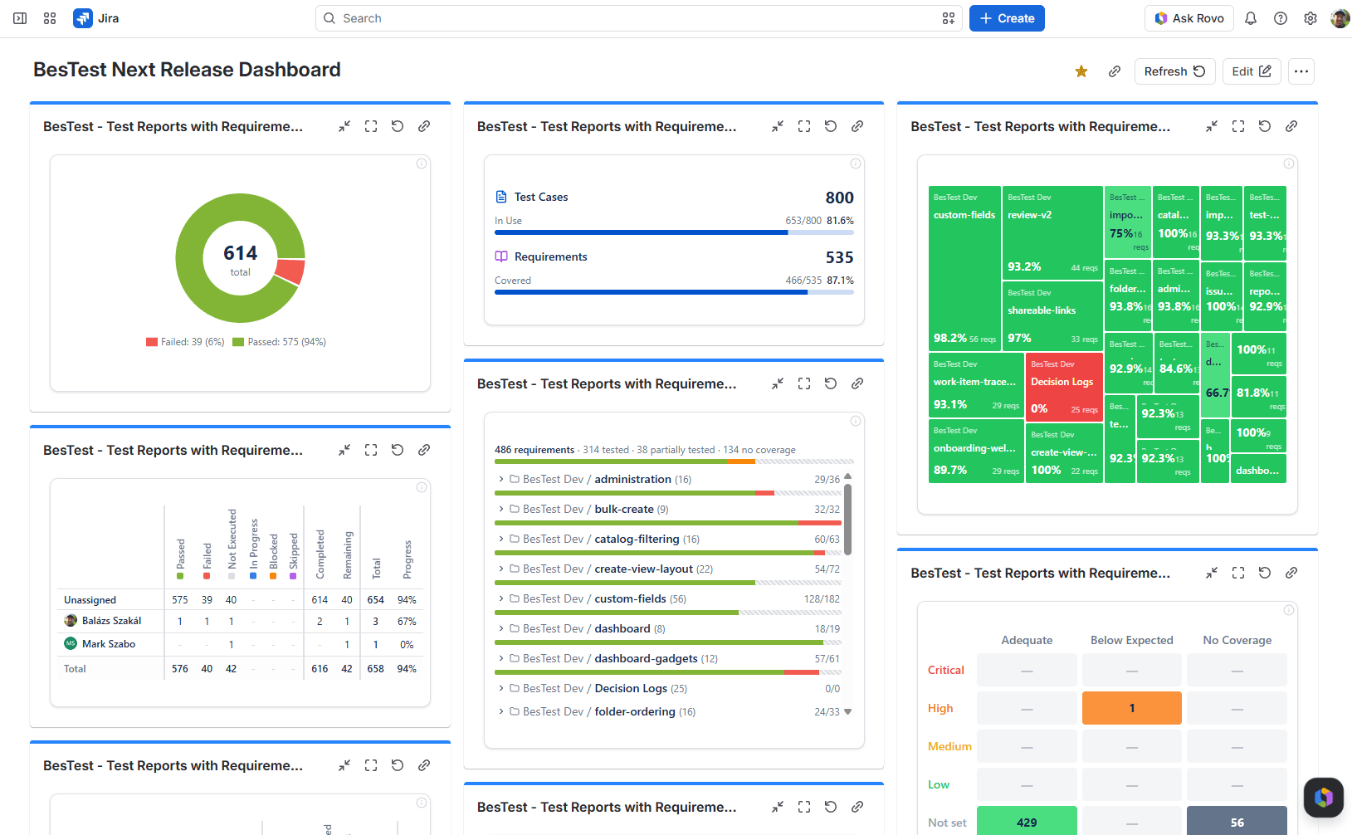Select the orange High Below Expected cell
This screenshot has height=835, width=1352.
(x=1132, y=708)
